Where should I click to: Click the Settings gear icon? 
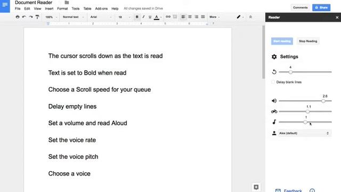[x=274, y=57]
